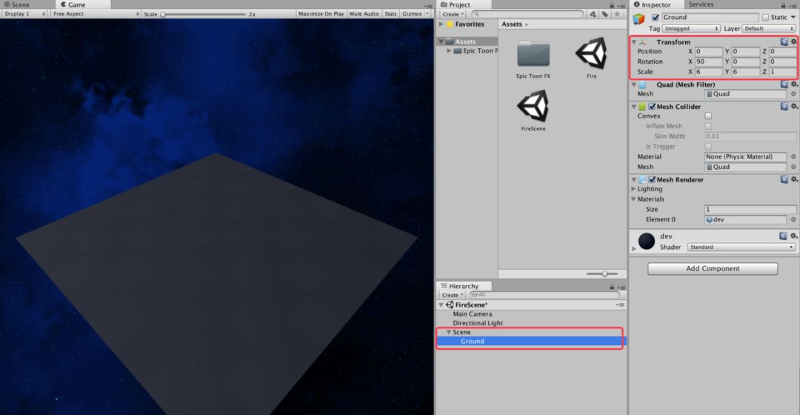Click the Project favorites star icon
Viewport: 800px width, 415px height.
[x=617, y=14]
